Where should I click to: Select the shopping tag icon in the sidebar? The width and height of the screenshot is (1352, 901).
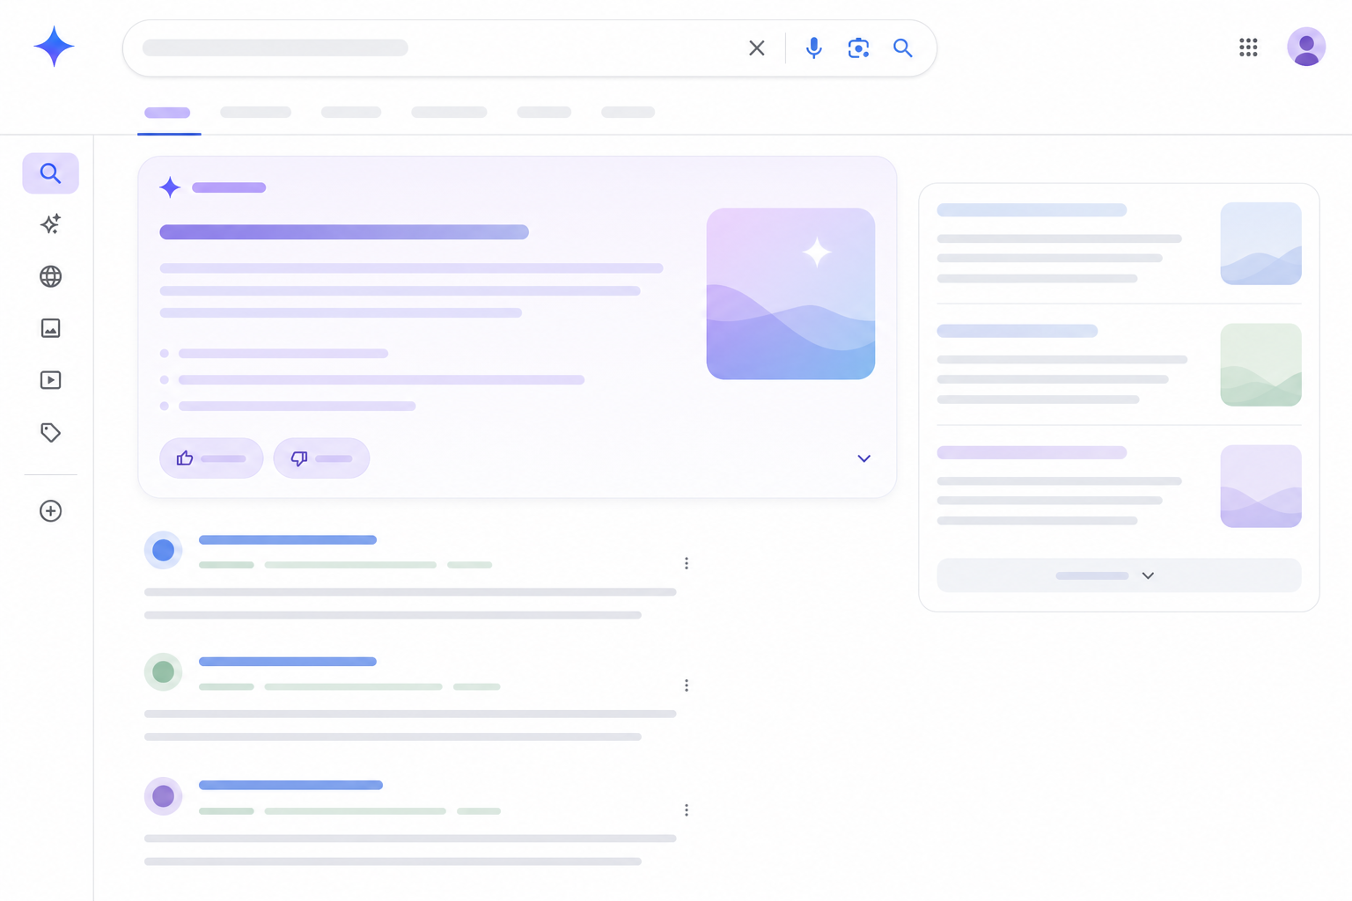point(50,432)
